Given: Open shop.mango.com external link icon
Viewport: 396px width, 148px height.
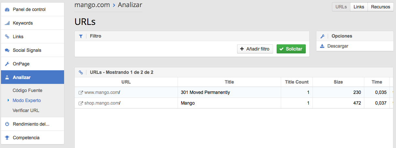Looking at the screenshot, I should point(81,103).
